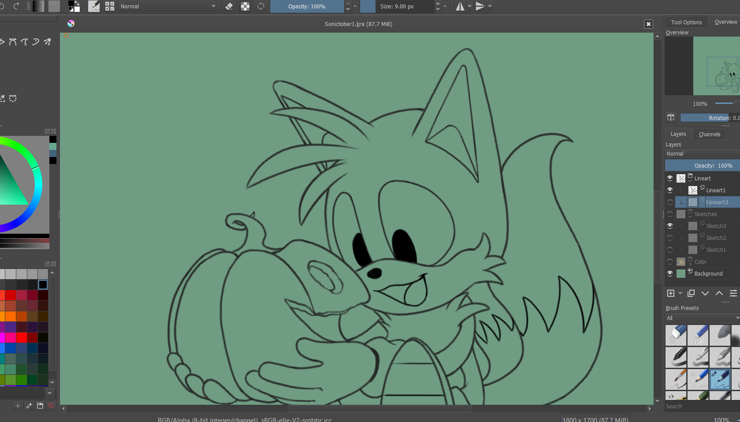This screenshot has height=422, width=740.
Task: Move layer down with the arrow
Action: (705, 293)
